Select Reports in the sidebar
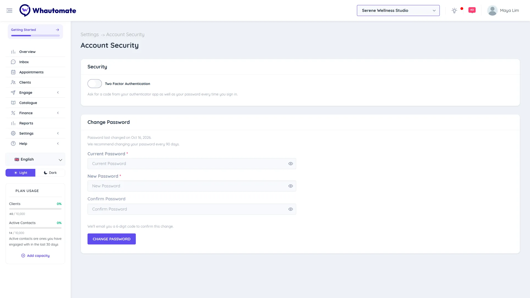The image size is (530, 298). [x=35, y=123]
